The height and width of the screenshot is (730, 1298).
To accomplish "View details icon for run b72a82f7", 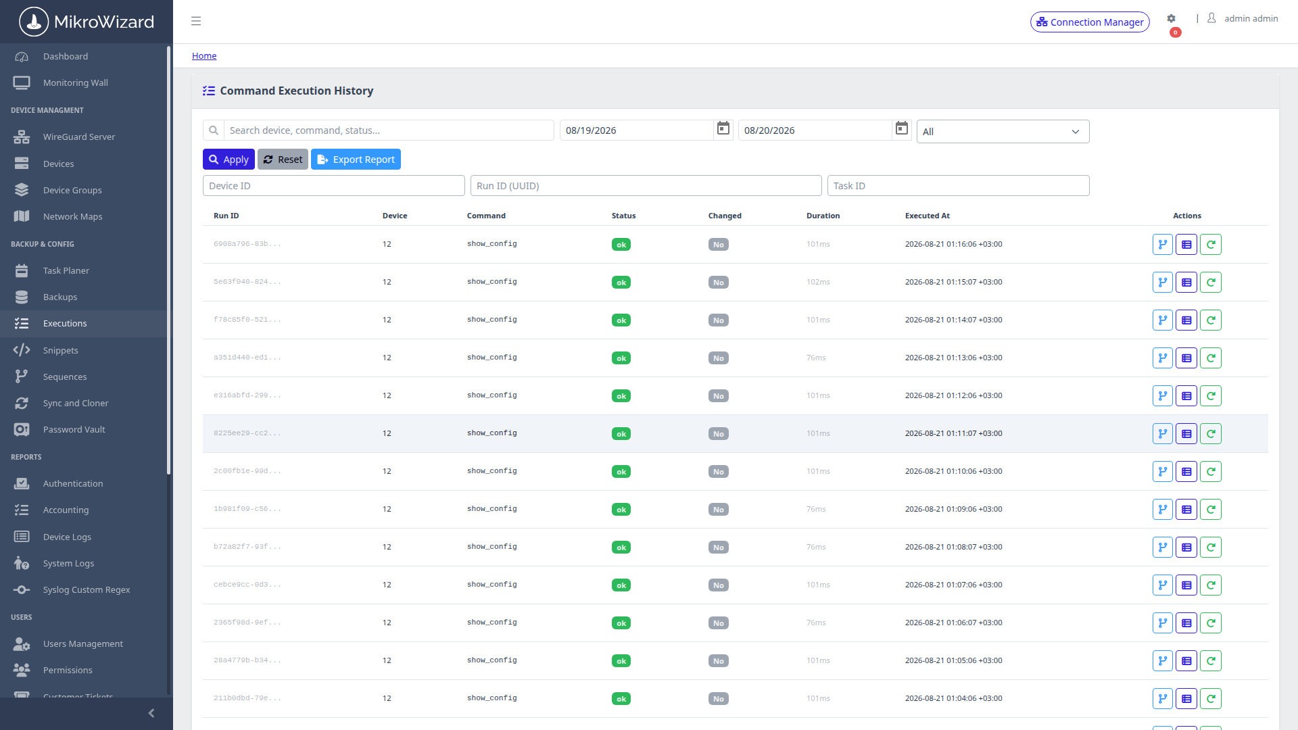I will pyautogui.click(x=1186, y=547).
